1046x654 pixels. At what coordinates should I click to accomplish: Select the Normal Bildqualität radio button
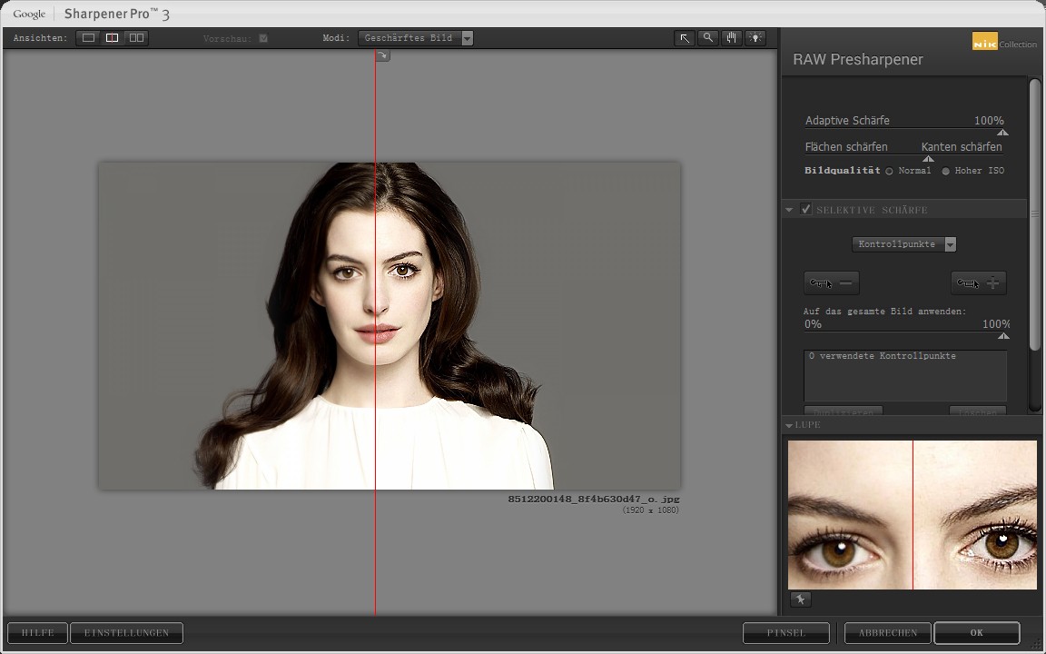(x=888, y=171)
